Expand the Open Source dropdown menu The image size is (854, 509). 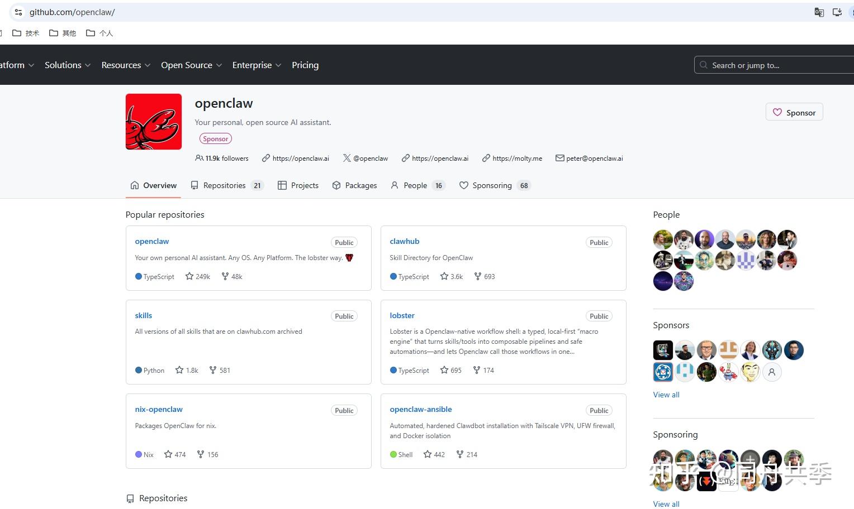[x=192, y=65]
